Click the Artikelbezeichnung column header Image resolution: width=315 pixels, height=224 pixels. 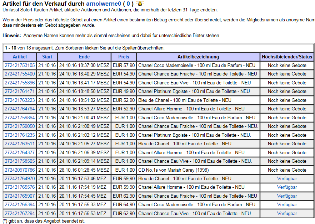[x=198, y=57]
